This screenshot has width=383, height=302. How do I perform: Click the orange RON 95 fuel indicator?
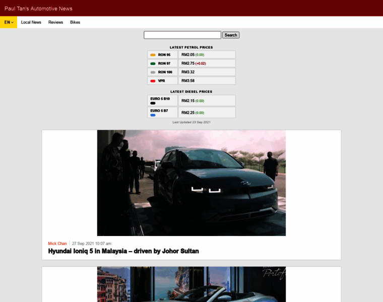(153, 55)
